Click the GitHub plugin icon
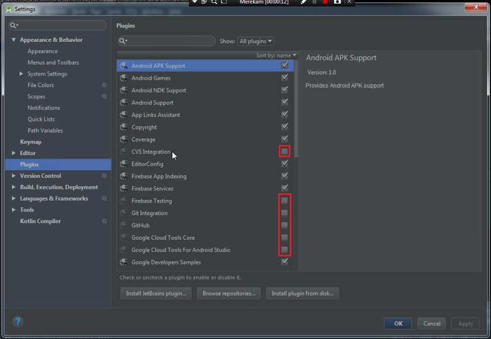 point(124,225)
